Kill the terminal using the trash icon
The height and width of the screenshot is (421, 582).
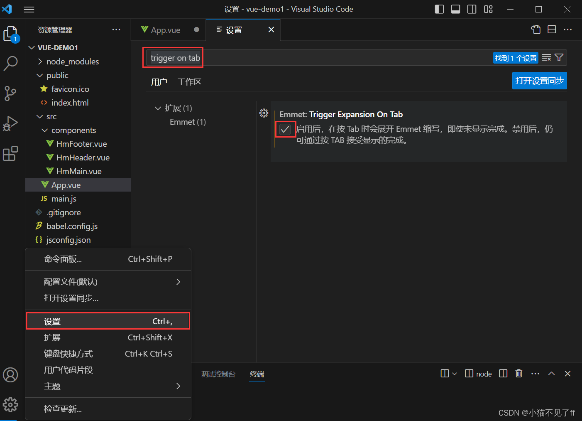pyautogui.click(x=518, y=373)
